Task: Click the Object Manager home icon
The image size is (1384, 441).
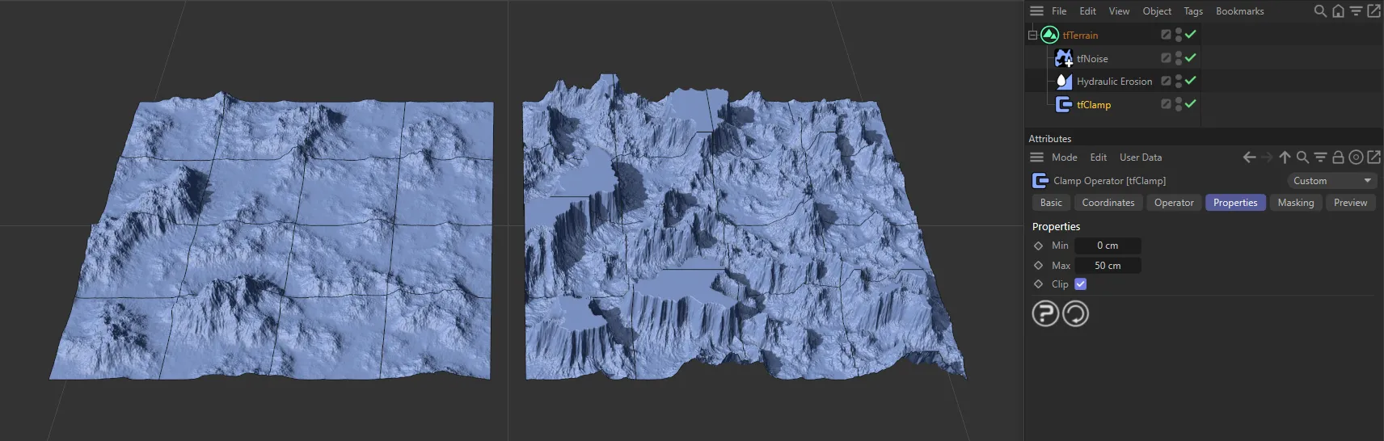Action: [x=1338, y=11]
